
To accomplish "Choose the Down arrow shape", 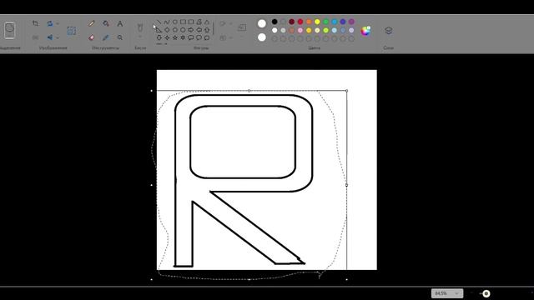I will tap(159, 37).
